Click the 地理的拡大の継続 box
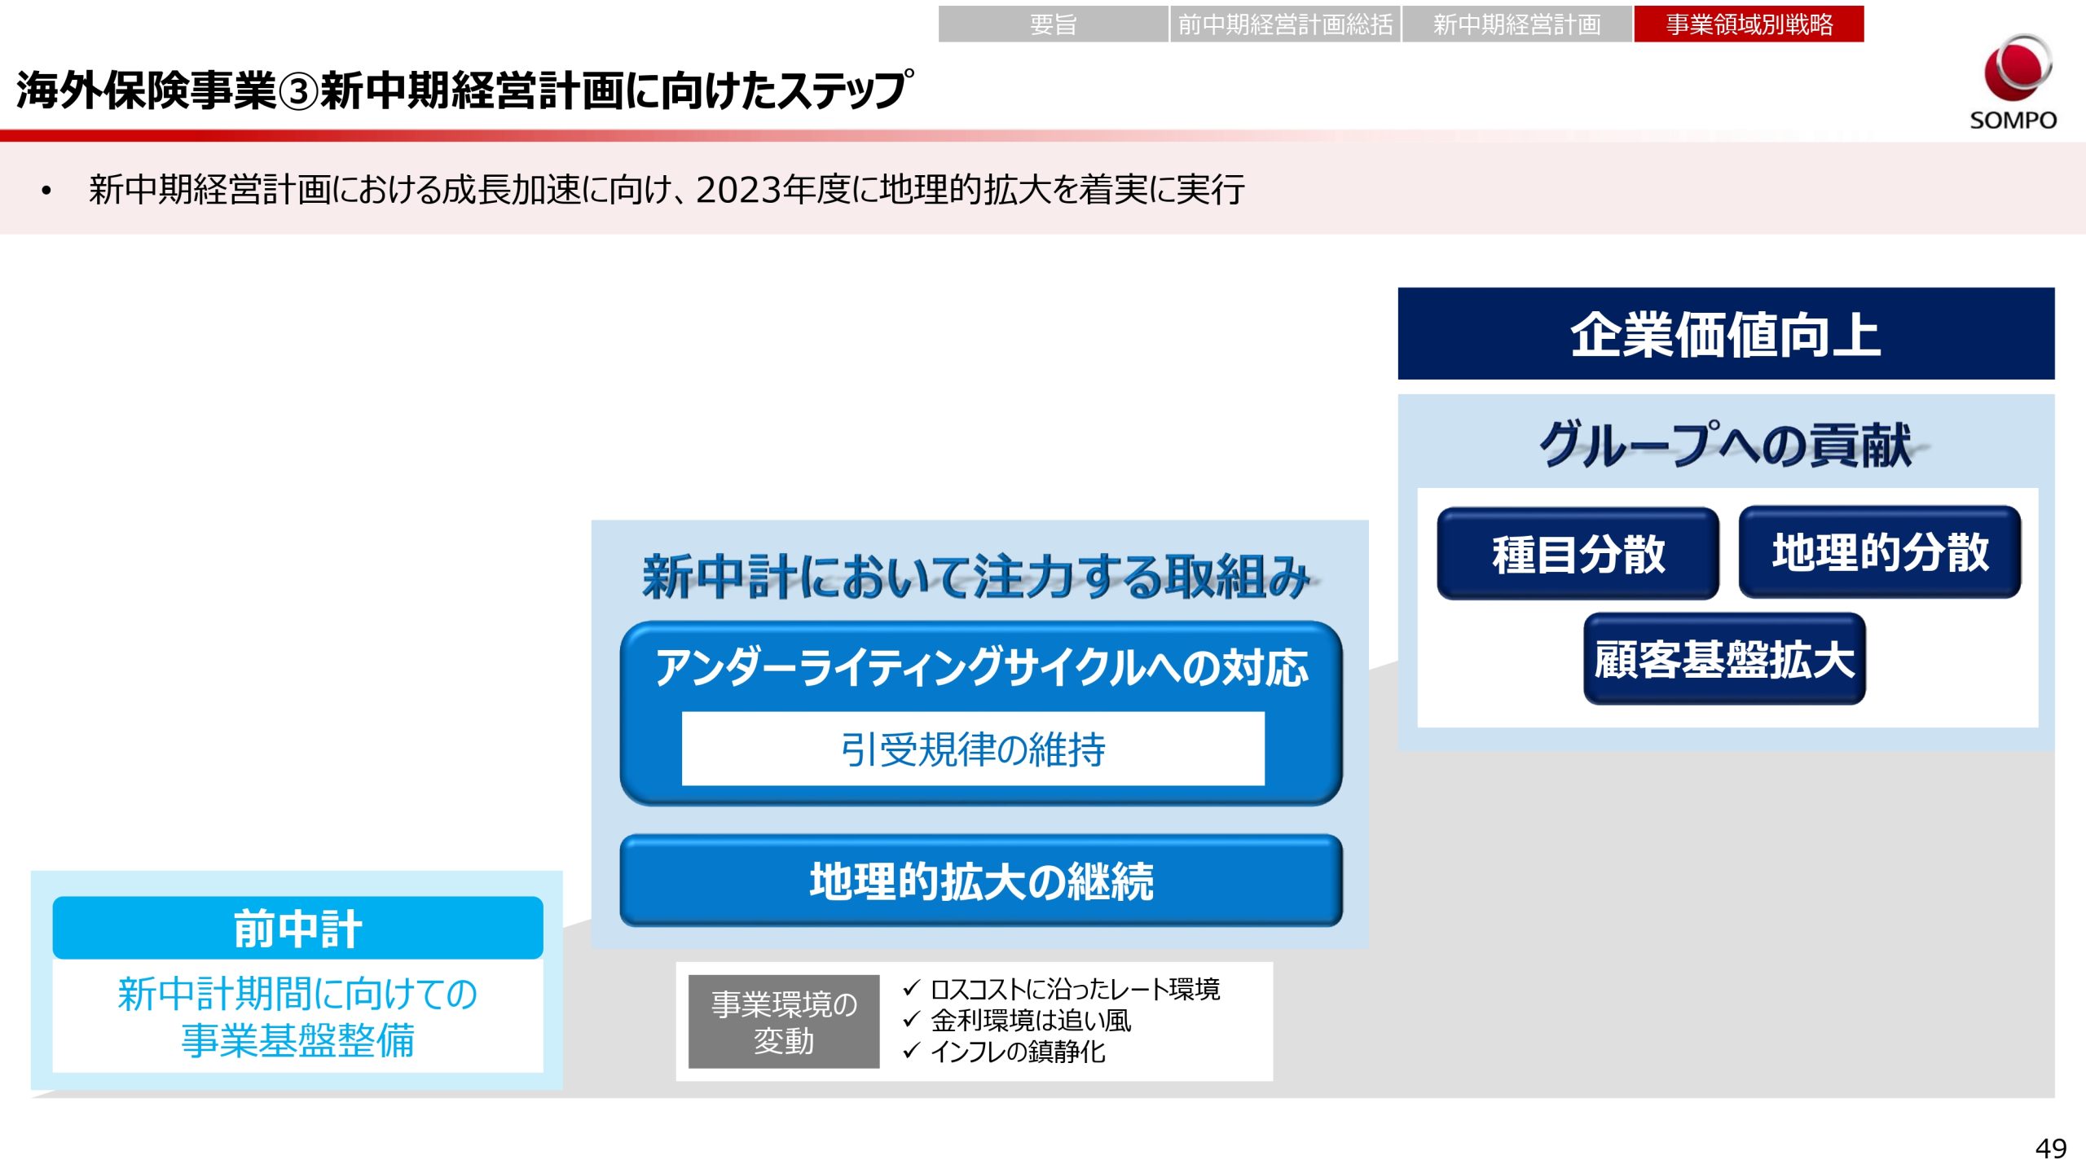 (x=981, y=881)
